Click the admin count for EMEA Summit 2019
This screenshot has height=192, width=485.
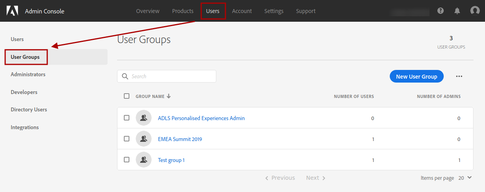pos(459,139)
